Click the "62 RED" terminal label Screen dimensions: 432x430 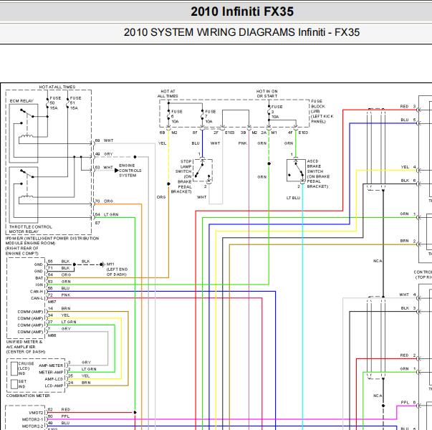point(59,410)
